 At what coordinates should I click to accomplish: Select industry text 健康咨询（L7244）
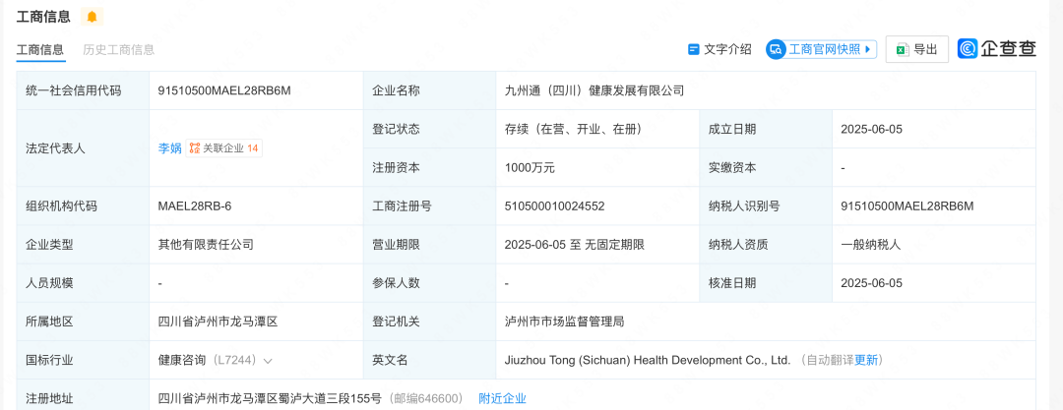(209, 361)
